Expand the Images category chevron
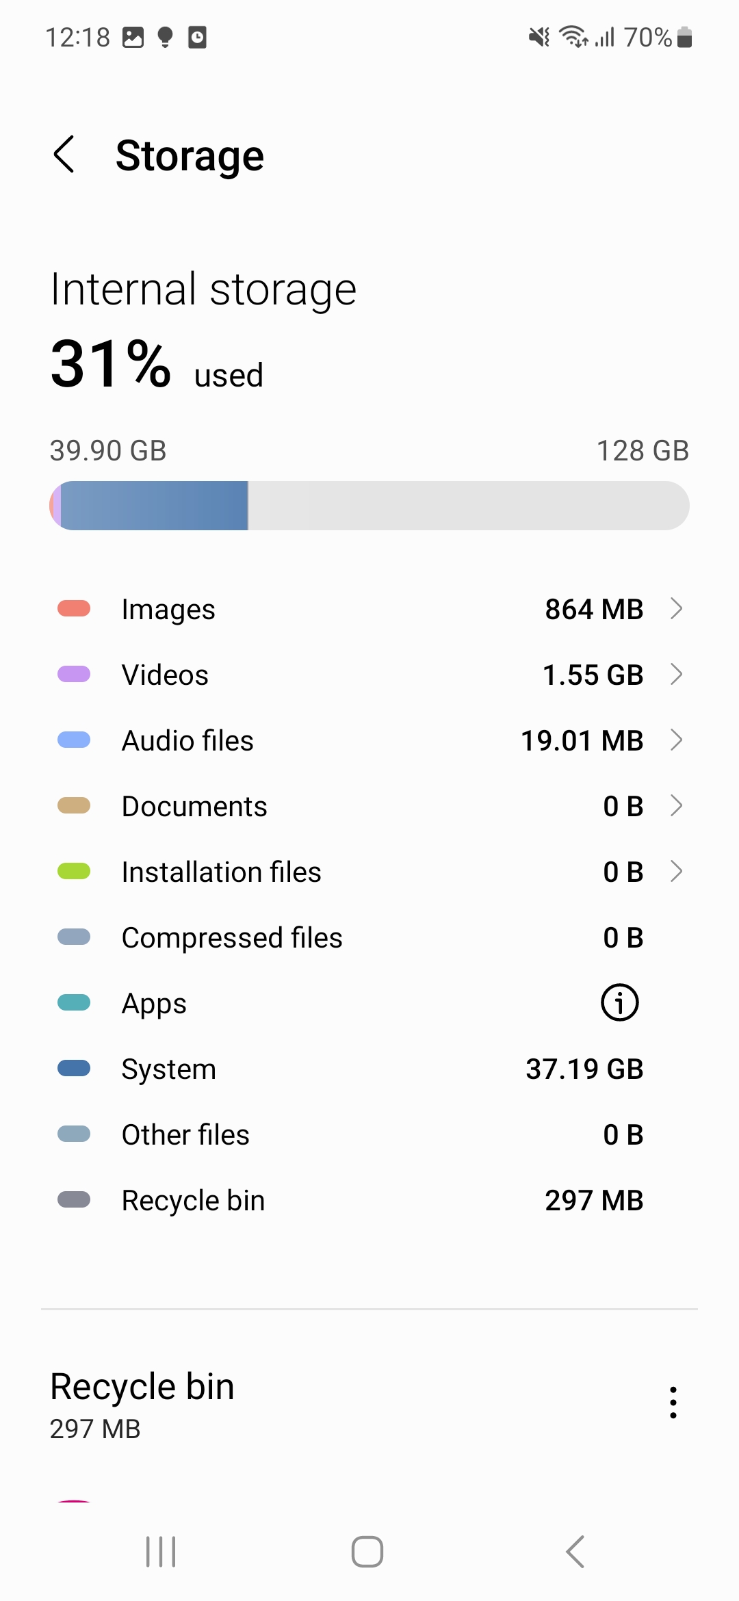 [x=676, y=609]
